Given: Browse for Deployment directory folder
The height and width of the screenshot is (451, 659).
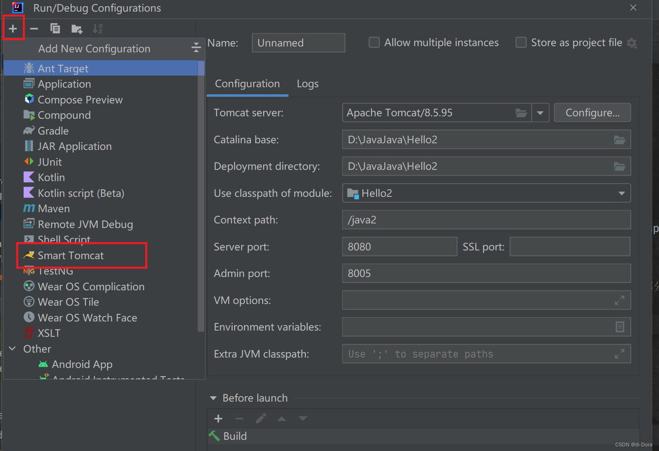Looking at the screenshot, I should pos(620,166).
